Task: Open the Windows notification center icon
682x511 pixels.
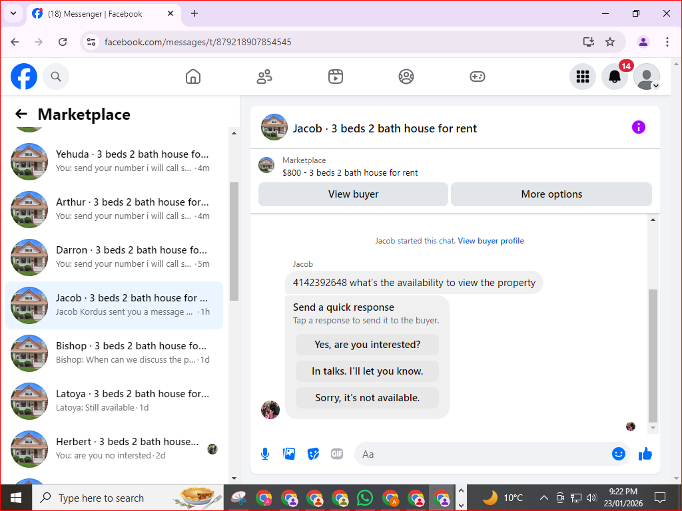Action: (x=660, y=498)
